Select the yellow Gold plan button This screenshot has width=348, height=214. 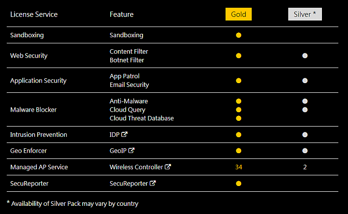[239, 14]
